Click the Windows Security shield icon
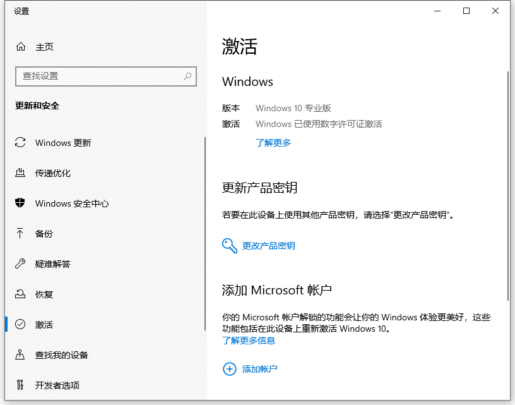 20,203
